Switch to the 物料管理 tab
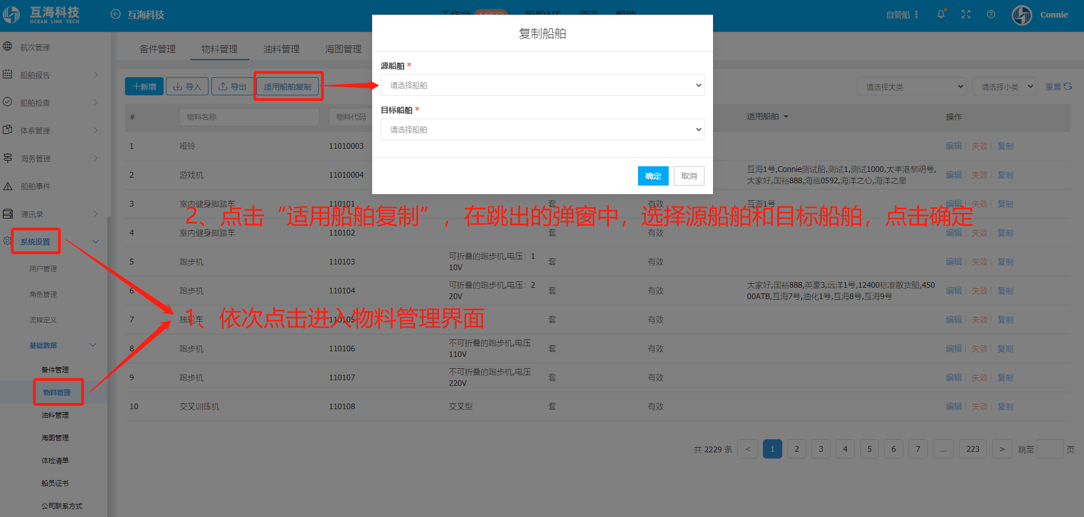1084x517 pixels. pos(219,49)
